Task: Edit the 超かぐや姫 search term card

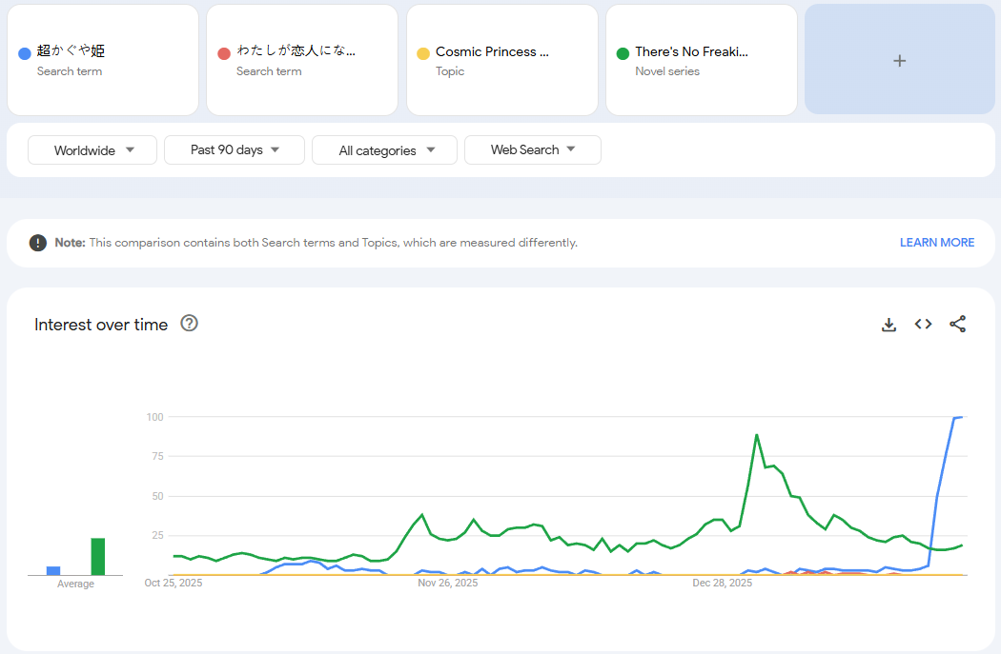Action: pos(103,60)
